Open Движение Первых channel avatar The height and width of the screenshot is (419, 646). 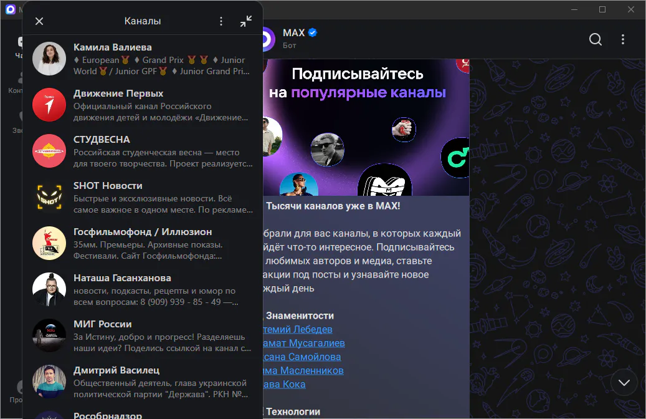pyautogui.click(x=49, y=105)
